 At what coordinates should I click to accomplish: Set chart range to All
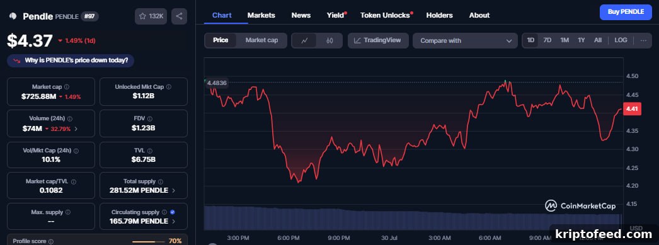click(x=598, y=40)
